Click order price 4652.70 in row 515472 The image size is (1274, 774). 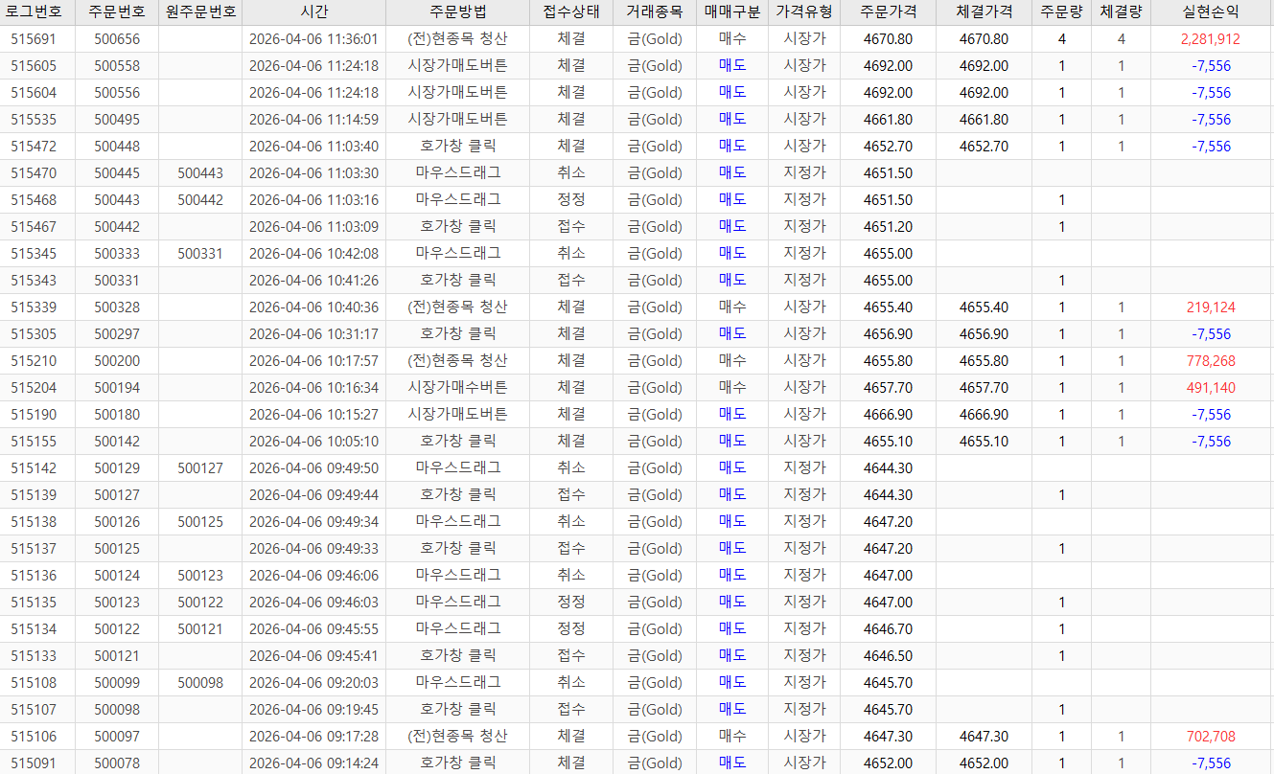[x=888, y=147]
